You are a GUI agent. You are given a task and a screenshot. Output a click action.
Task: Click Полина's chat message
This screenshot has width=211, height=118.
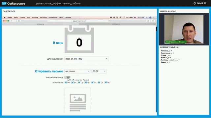coord(166,51)
